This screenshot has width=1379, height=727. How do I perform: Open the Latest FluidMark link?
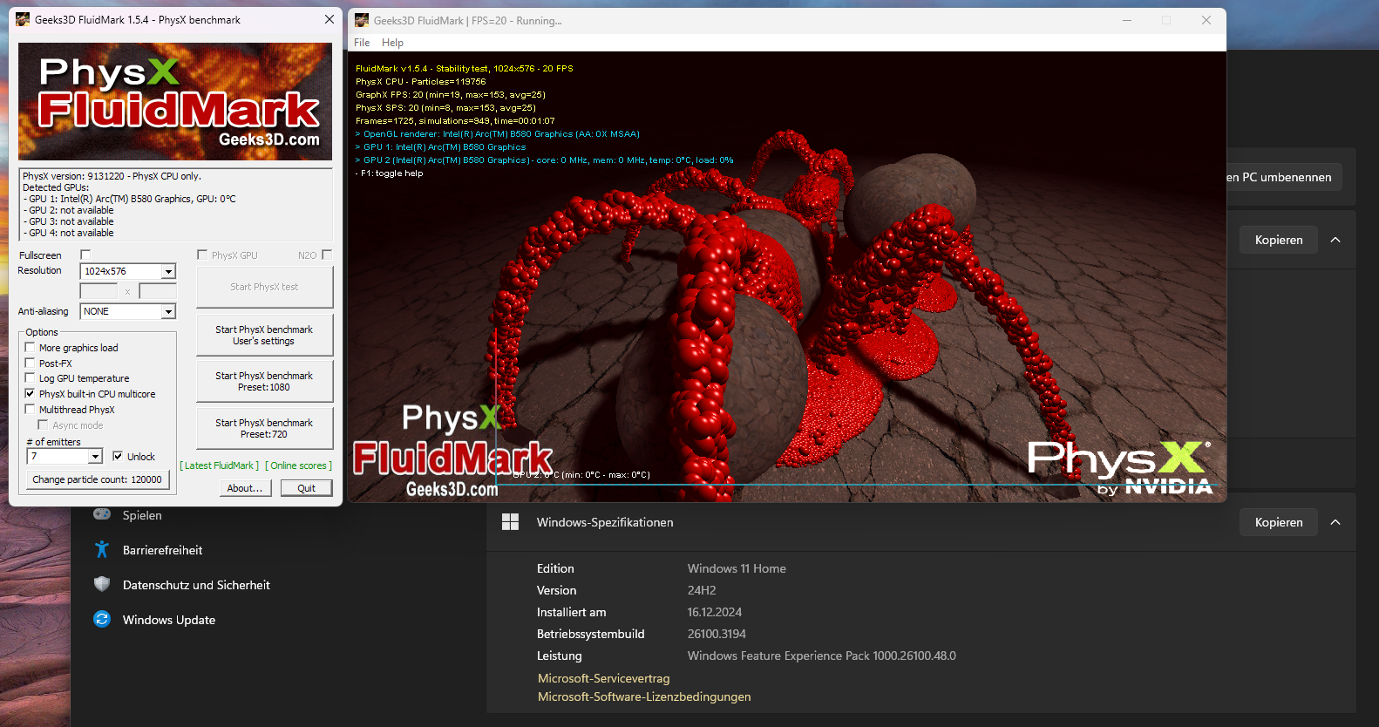[219, 465]
